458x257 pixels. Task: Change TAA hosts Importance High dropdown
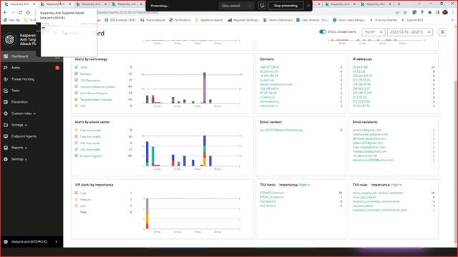click(x=304, y=185)
